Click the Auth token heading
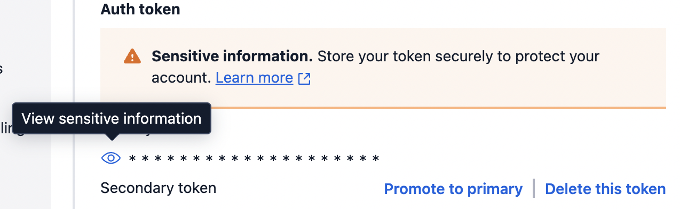The height and width of the screenshot is (209, 680). pos(140,10)
